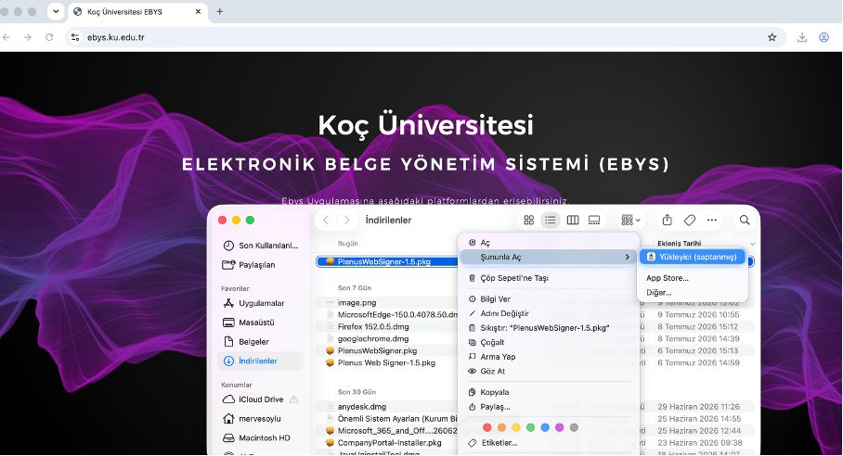Open Uygulamalar in Finder sidebar
Viewport: 843px width, 456px height.
coord(261,303)
